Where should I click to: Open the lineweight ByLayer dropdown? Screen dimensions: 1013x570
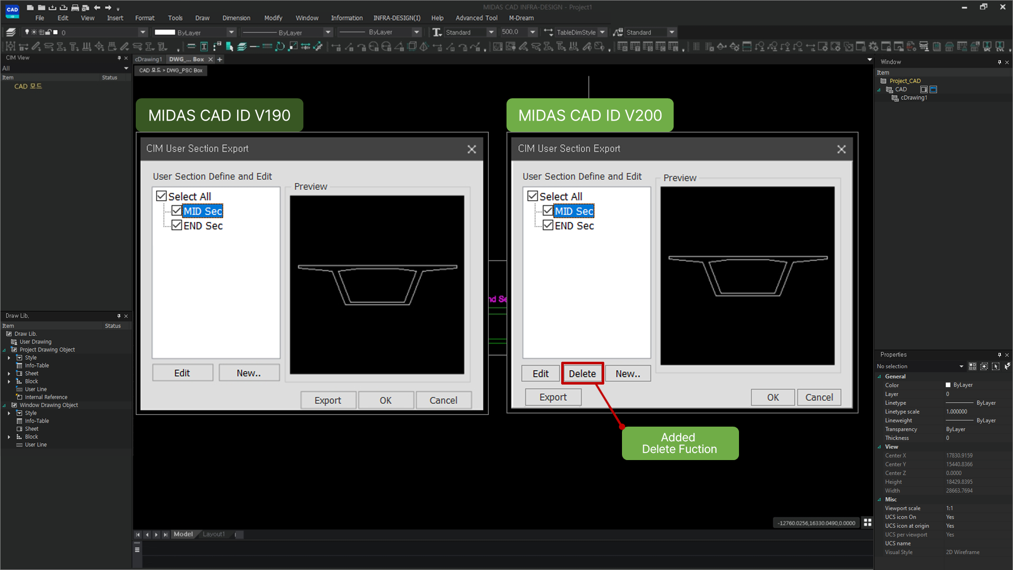click(416, 32)
